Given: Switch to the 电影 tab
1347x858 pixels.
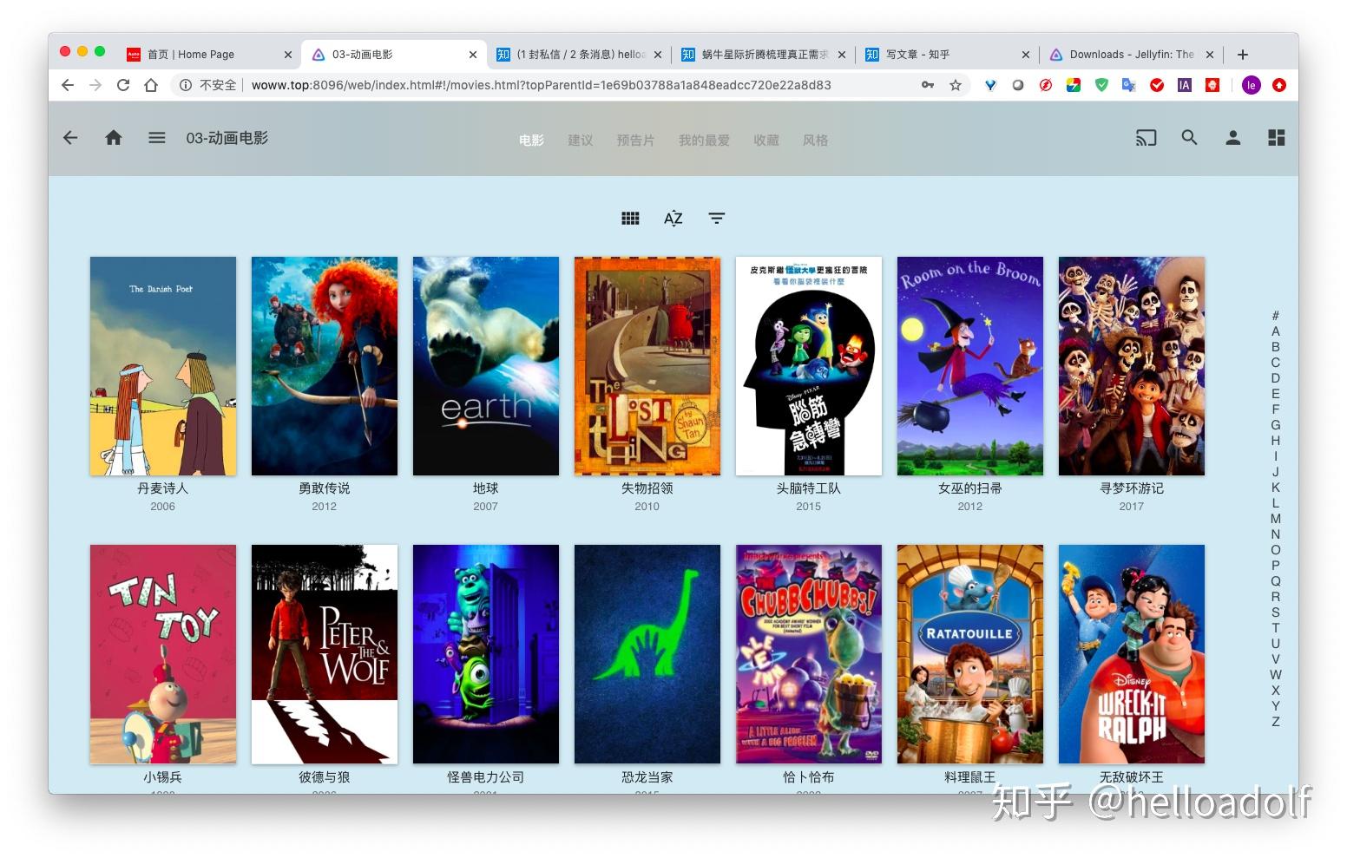Looking at the screenshot, I should point(531,141).
